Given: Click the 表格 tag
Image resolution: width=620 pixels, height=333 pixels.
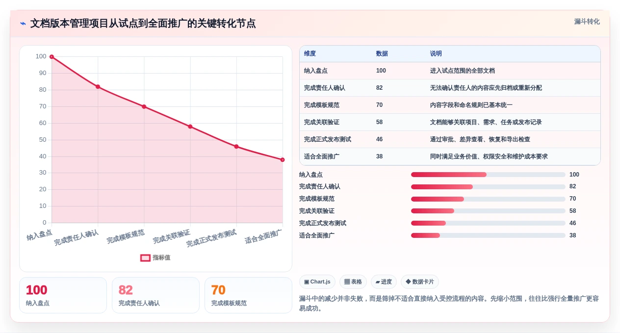Looking at the screenshot, I should [353, 282].
